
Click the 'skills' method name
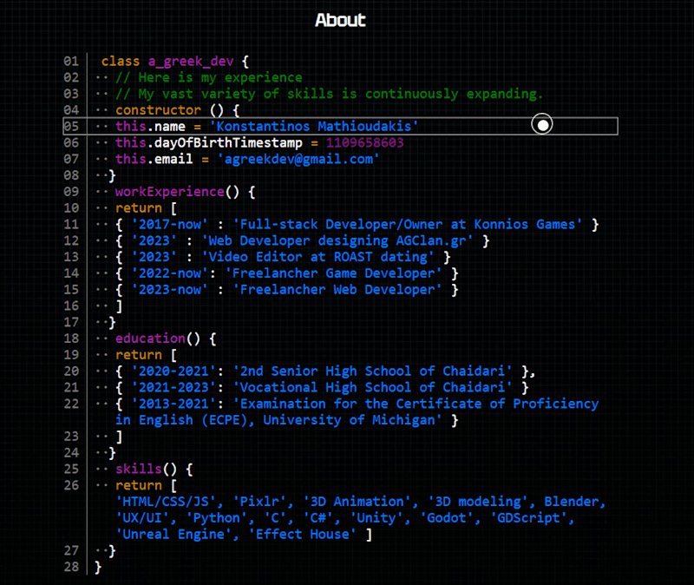coord(139,469)
